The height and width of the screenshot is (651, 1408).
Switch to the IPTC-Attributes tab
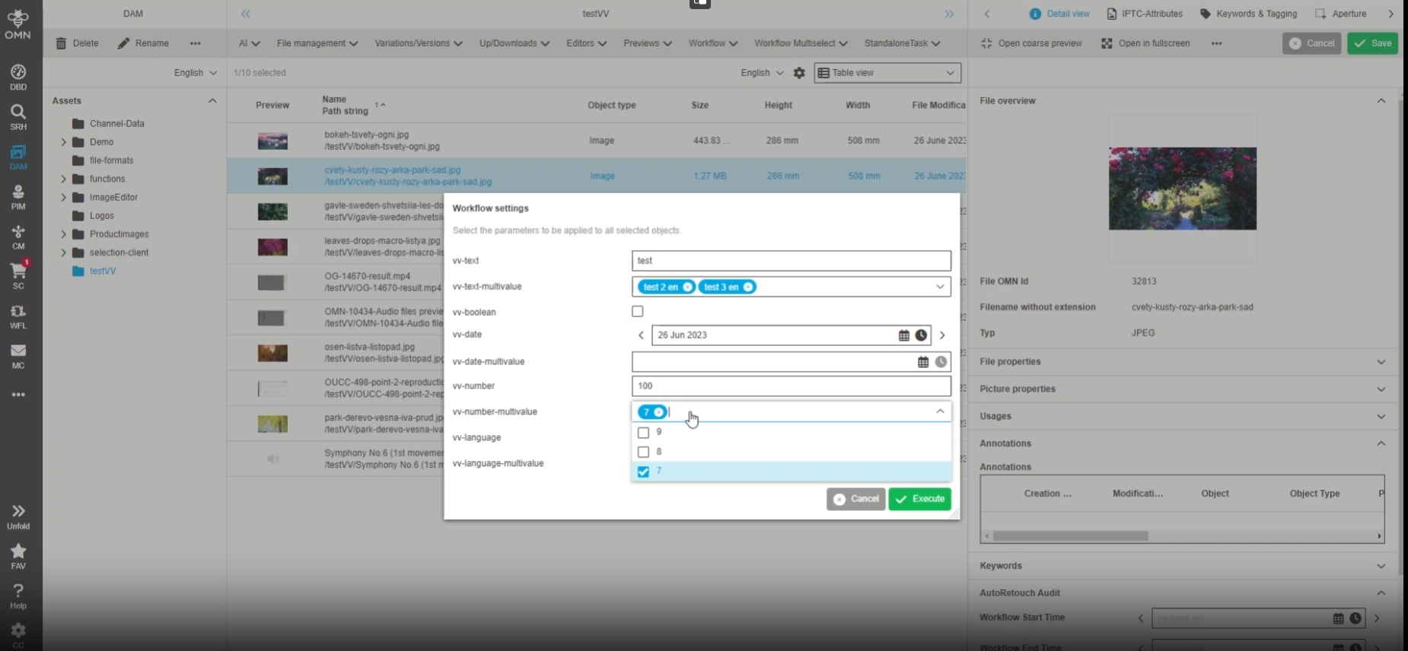pos(1145,14)
